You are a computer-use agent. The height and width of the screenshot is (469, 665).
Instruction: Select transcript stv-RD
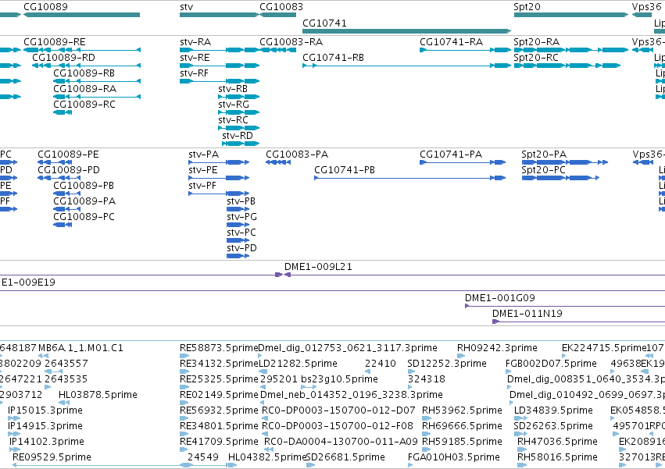(x=238, y=136)
